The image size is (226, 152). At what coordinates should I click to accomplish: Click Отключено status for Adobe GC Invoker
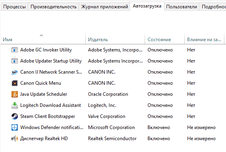pyautogui.click(x=160, y=50)
